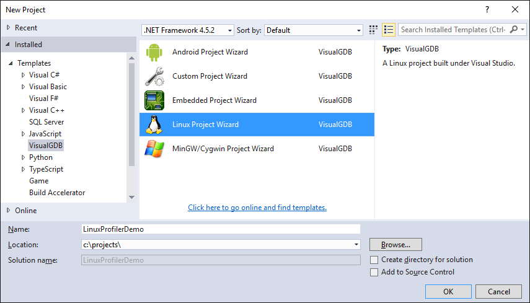The image size is (530, 303).
Task: Select MinGW/Cygwin Project Wizard template
Action: (x=257, y=149)
